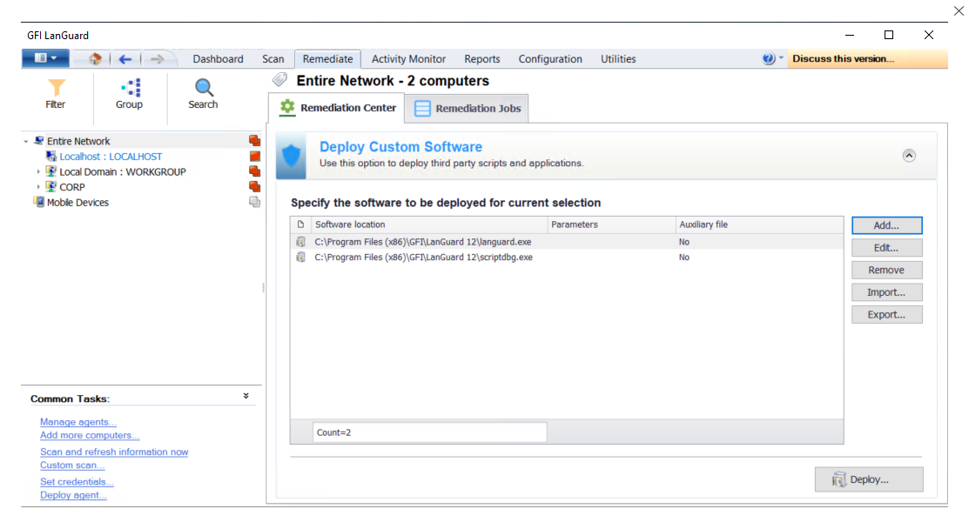Click the Edit... button
The width and height of the screenshot is (969, 529).
click(x=887, y=247)
